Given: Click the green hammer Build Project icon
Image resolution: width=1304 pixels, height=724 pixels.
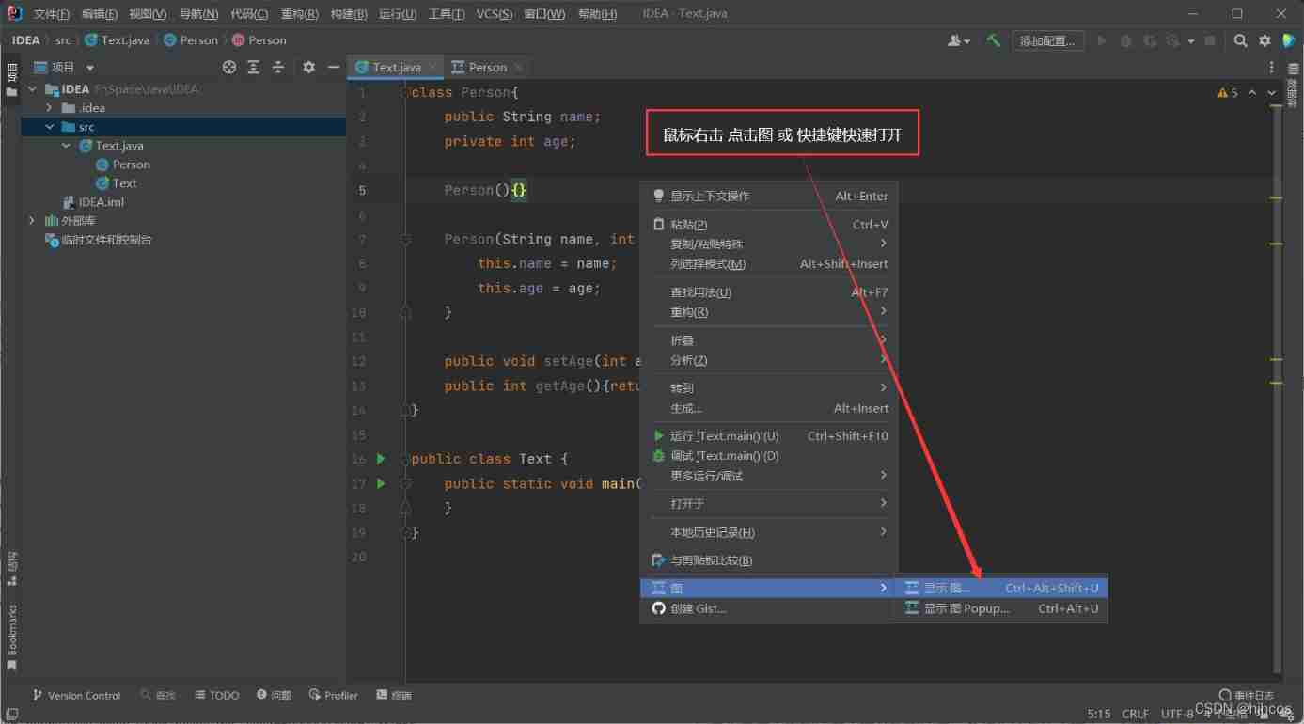Looking at the screenshot, I should pyautogui.click(x=993, y=40).
